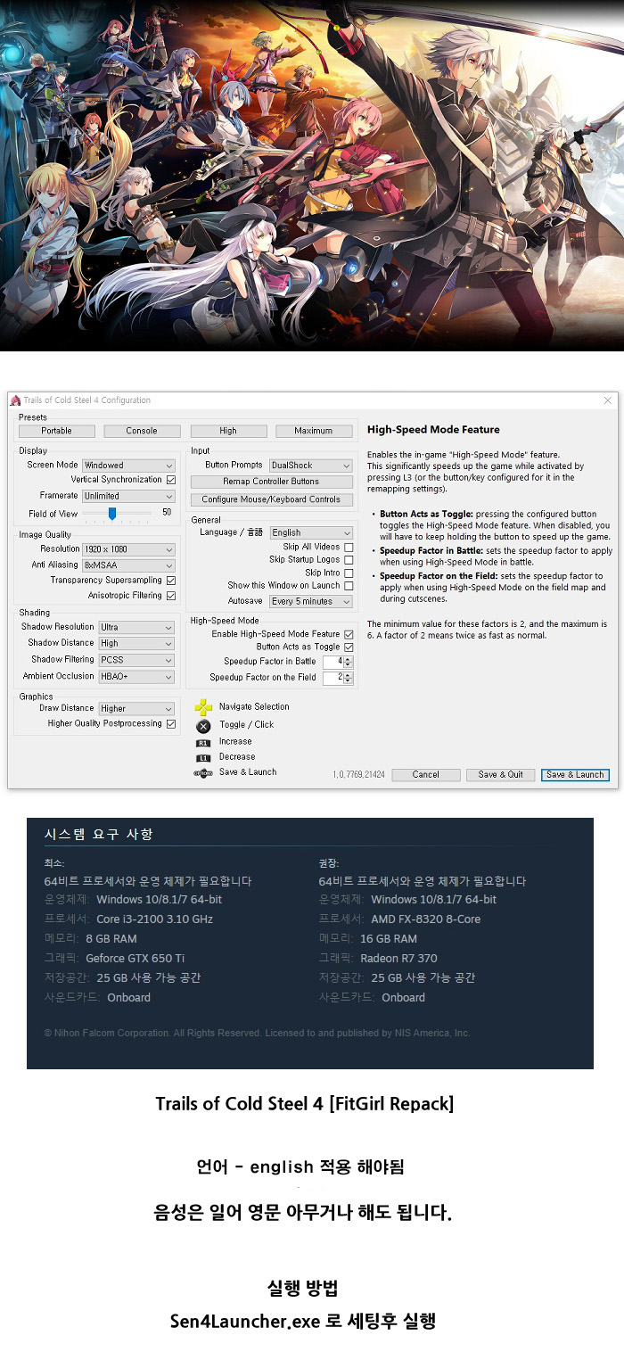Click the Cancel button
This screenshot has width=624, height=1360.
(x=425, y=775)
